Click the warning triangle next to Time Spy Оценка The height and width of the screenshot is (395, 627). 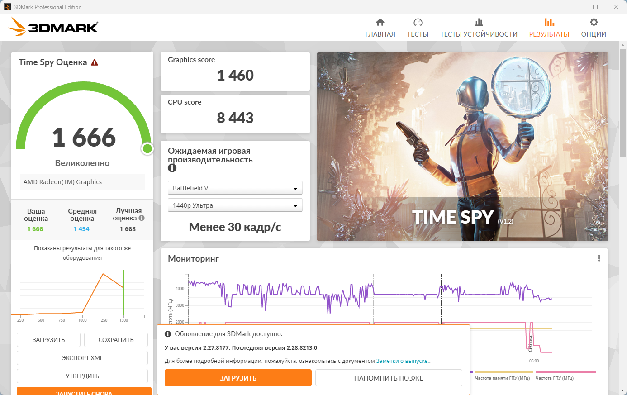pos(95,62)
